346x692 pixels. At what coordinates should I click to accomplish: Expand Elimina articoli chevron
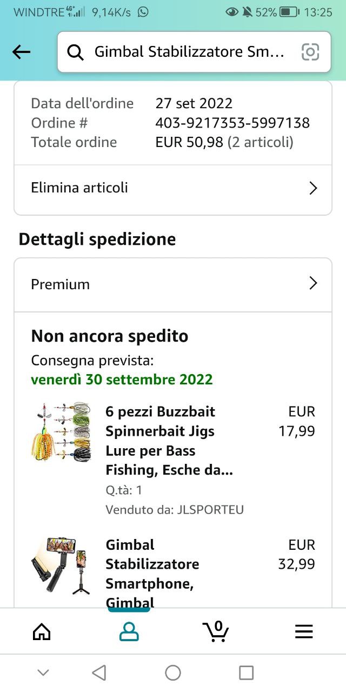pyautogui.click(x=313, y=188)
